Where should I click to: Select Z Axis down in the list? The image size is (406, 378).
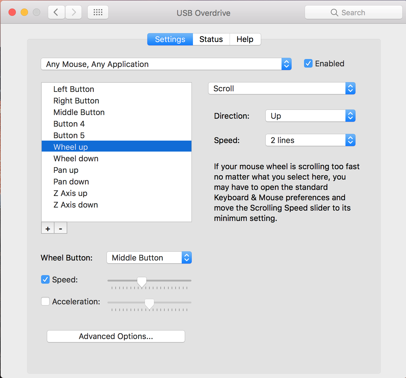[117, 205]
